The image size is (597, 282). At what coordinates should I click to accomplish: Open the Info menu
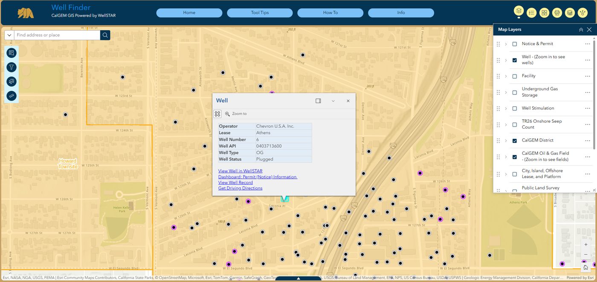tap(401, 13)
